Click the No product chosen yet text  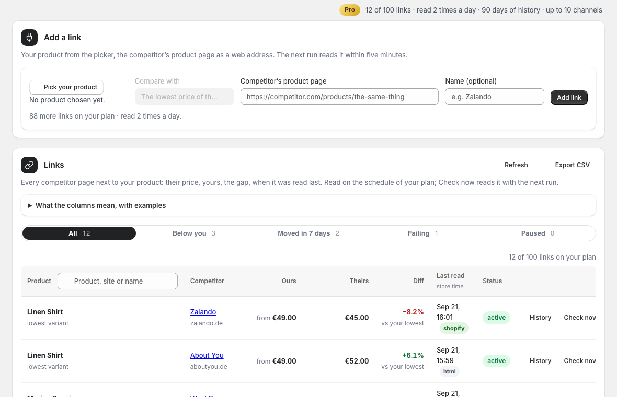coord(67,100)
